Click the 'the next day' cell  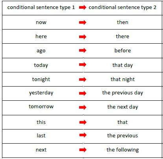coord(122,107)
